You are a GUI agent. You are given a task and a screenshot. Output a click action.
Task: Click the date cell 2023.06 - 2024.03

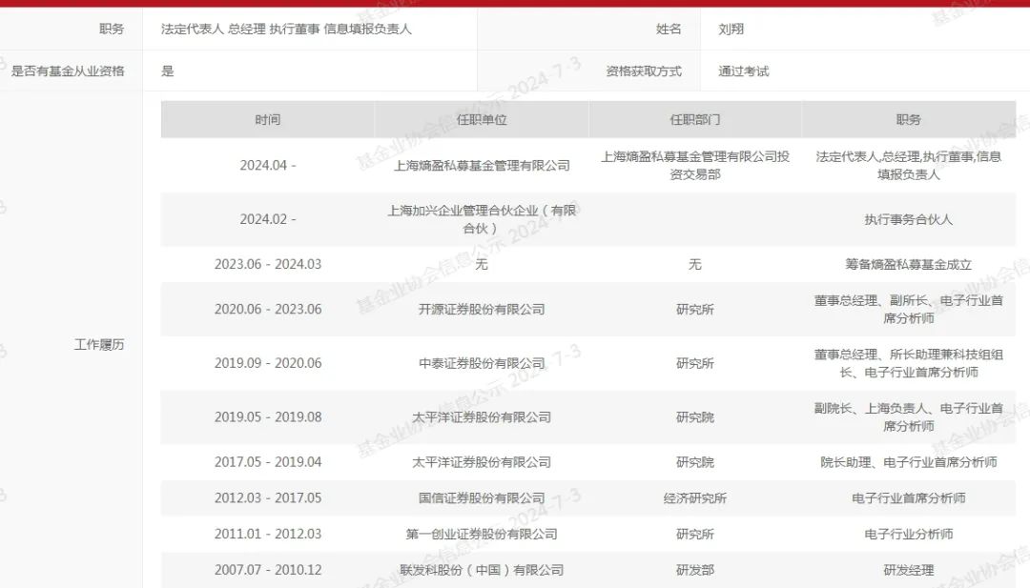[268, 265]
